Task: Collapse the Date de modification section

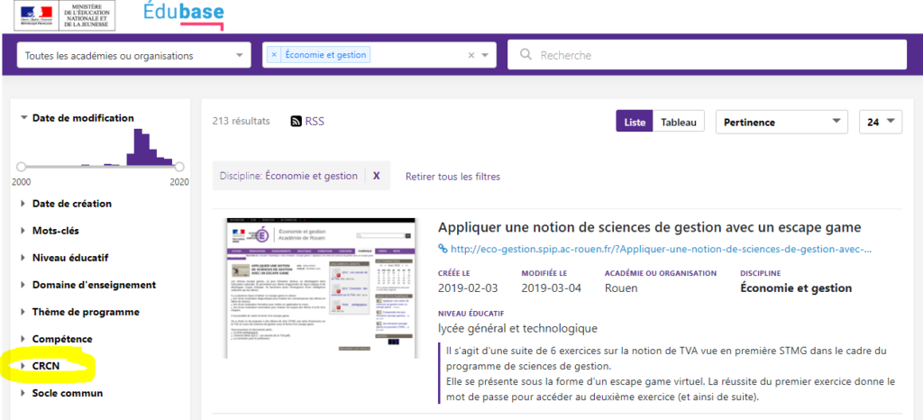Action: 77,118
